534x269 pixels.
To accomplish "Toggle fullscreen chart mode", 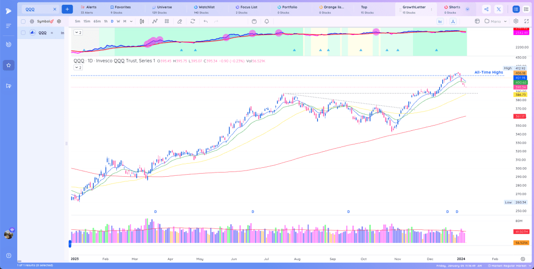I will point(526,21).
